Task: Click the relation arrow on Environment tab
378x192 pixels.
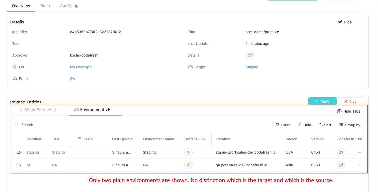Action: coord(108,110)
